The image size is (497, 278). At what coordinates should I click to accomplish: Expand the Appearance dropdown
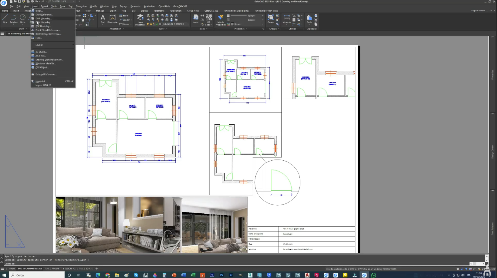tap(478, 11)
